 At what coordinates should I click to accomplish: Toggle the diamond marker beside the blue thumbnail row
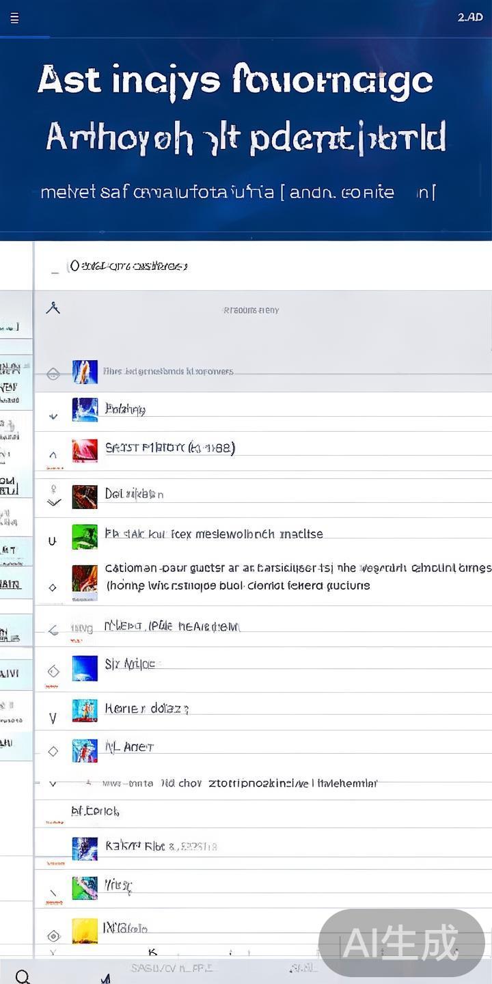pyautogui.click(x=53, y=672)
